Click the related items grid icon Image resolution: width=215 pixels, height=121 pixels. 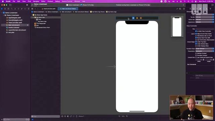click(32, 9)
